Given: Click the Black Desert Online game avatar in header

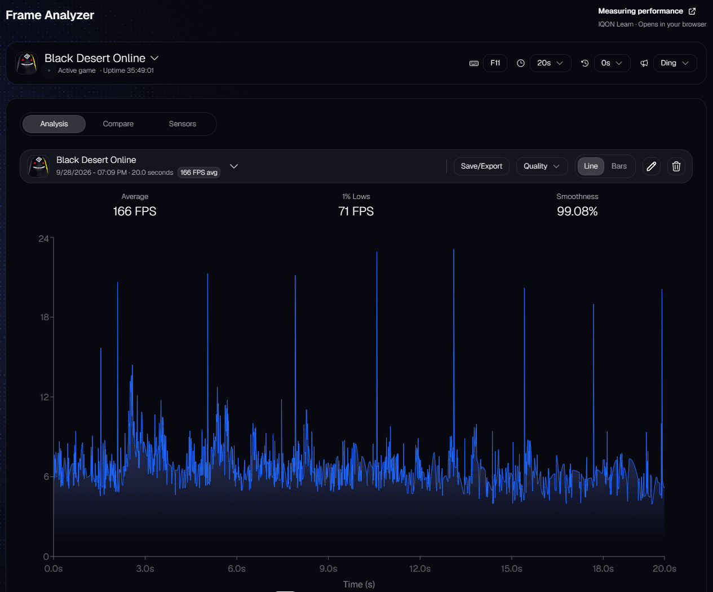Looking at the screenshot, I should tap(26, 63).
